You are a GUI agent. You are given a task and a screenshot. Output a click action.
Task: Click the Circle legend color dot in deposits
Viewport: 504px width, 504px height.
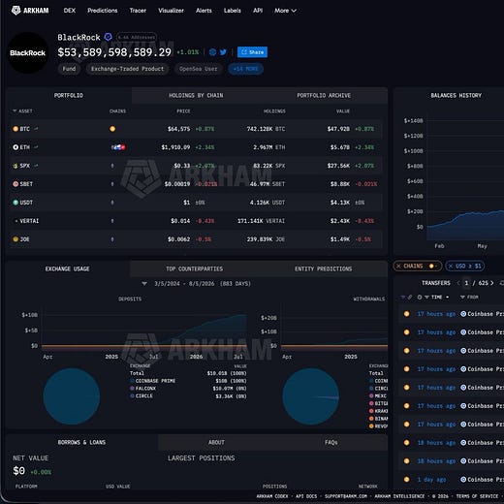point(132,395)
